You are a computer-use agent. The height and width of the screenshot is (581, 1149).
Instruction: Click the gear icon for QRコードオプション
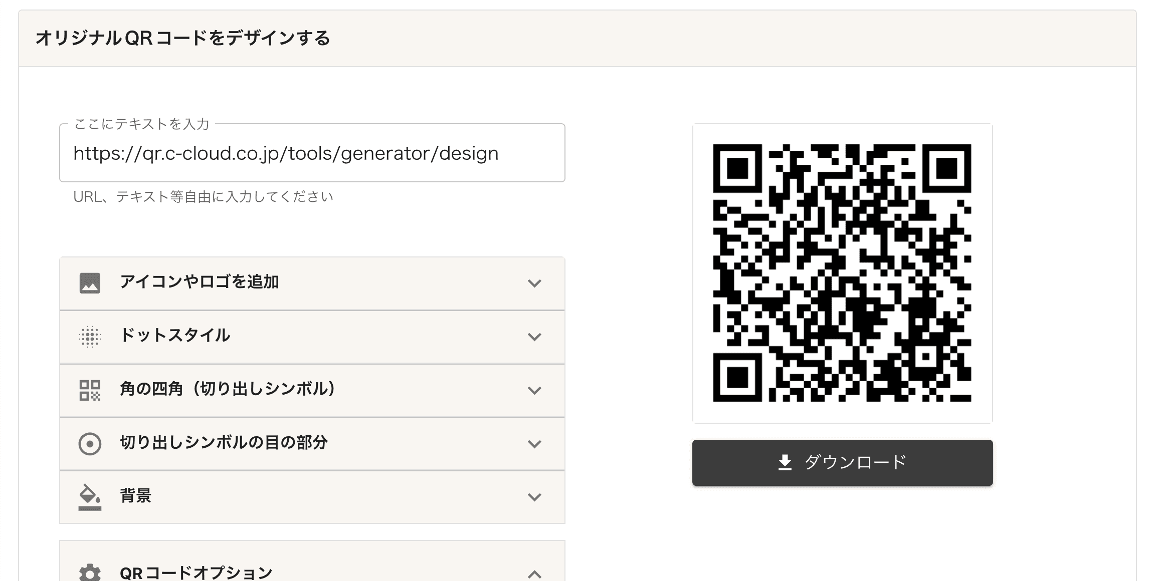[x=90, y=573]
